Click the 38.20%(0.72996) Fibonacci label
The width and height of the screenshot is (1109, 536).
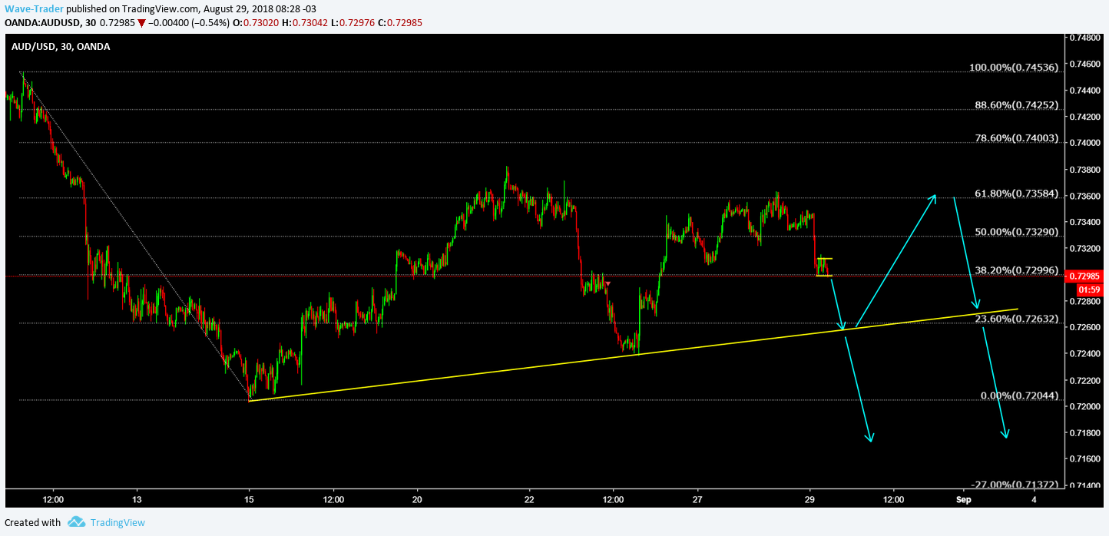coord(1015,270)
